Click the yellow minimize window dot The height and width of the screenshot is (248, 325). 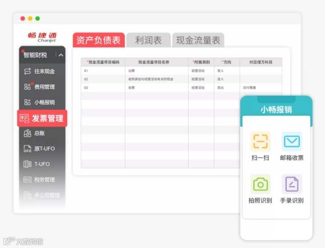(30, 18)
